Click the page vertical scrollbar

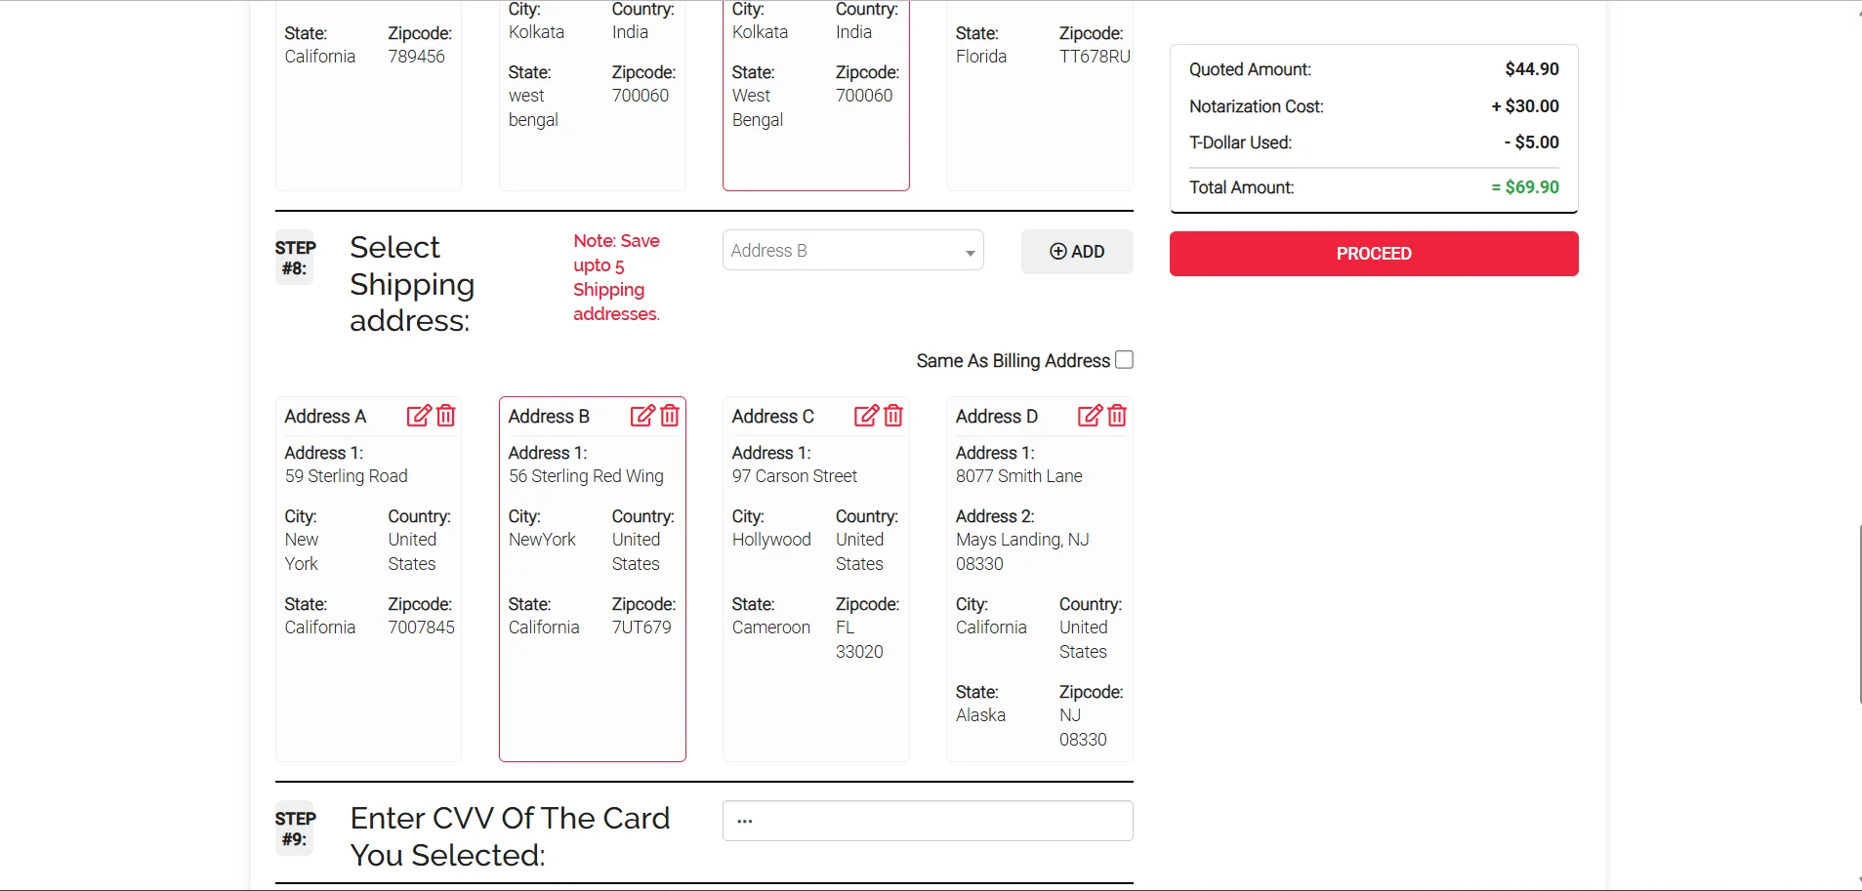pos(1858,615)
